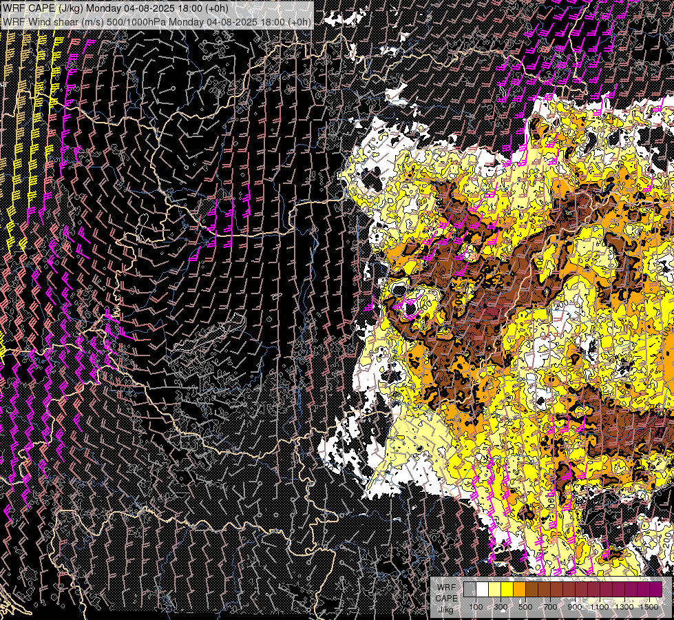Screen dimensions: 674x620
Task: Click the white 100 J/kg legend swatch
Action: tap(483, 589)
